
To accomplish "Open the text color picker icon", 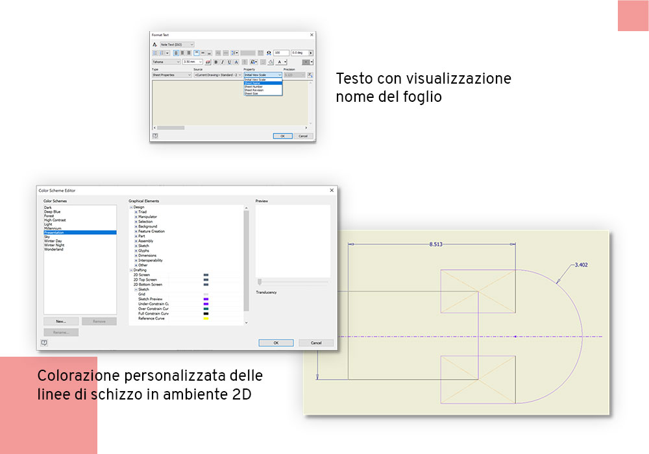I will tap(280, 61).
